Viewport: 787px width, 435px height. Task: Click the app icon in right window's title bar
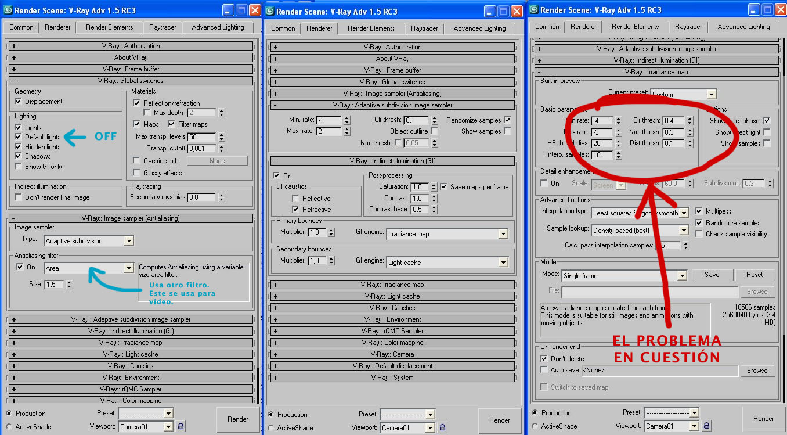click(x=533, y=10)
